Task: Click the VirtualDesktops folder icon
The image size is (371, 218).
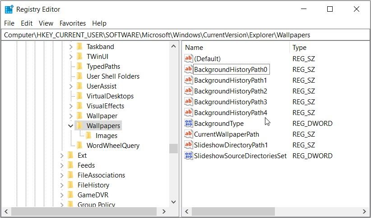Action: coord(80,96)
